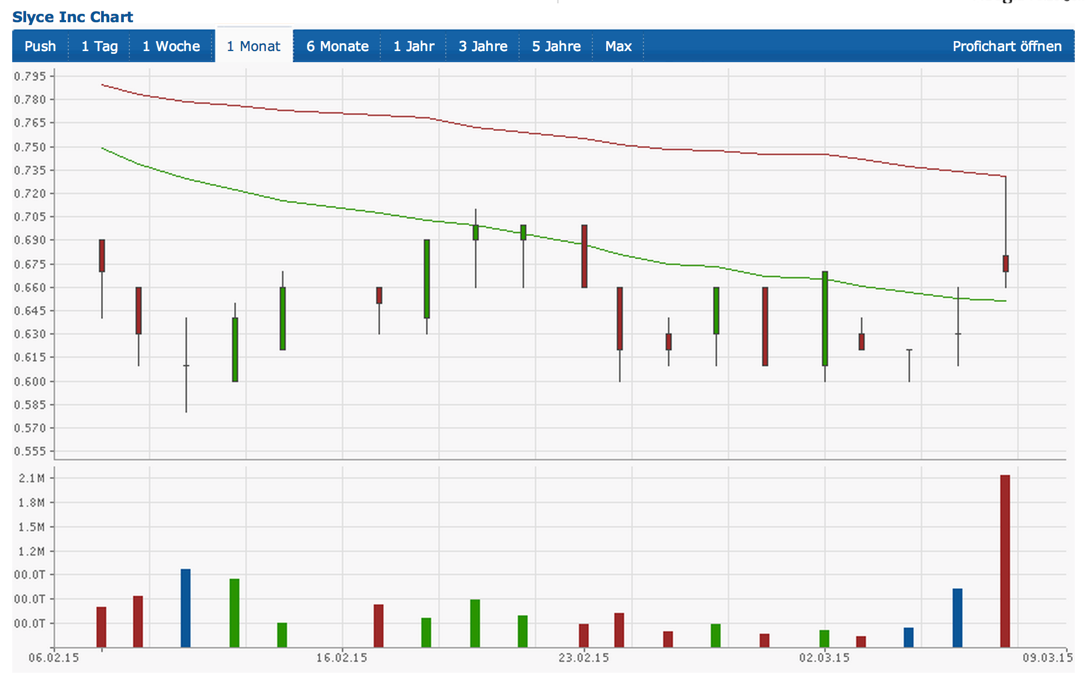1087x685 pixels.
Task: Show the Max time range
Action: pyautogui.click(x=618, y=47)
